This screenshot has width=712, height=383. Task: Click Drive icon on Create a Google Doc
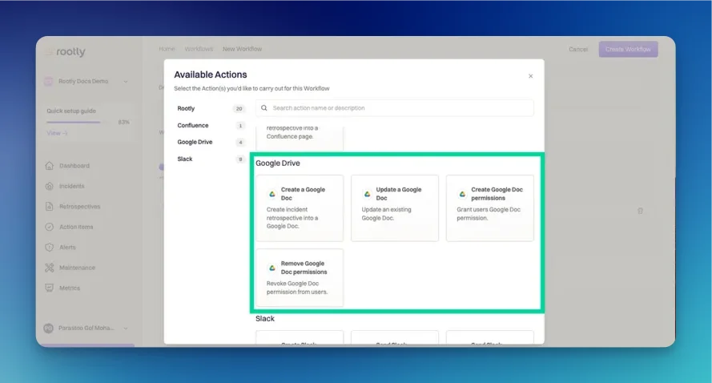(272, 194)
